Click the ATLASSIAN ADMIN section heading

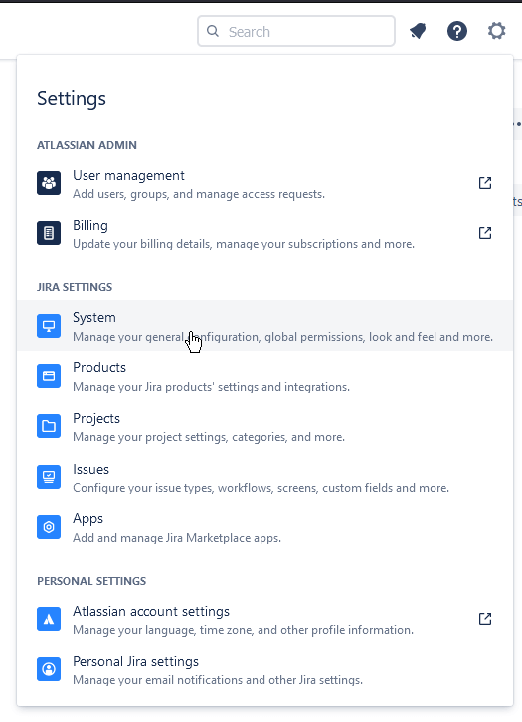click(x=87, y=145)
